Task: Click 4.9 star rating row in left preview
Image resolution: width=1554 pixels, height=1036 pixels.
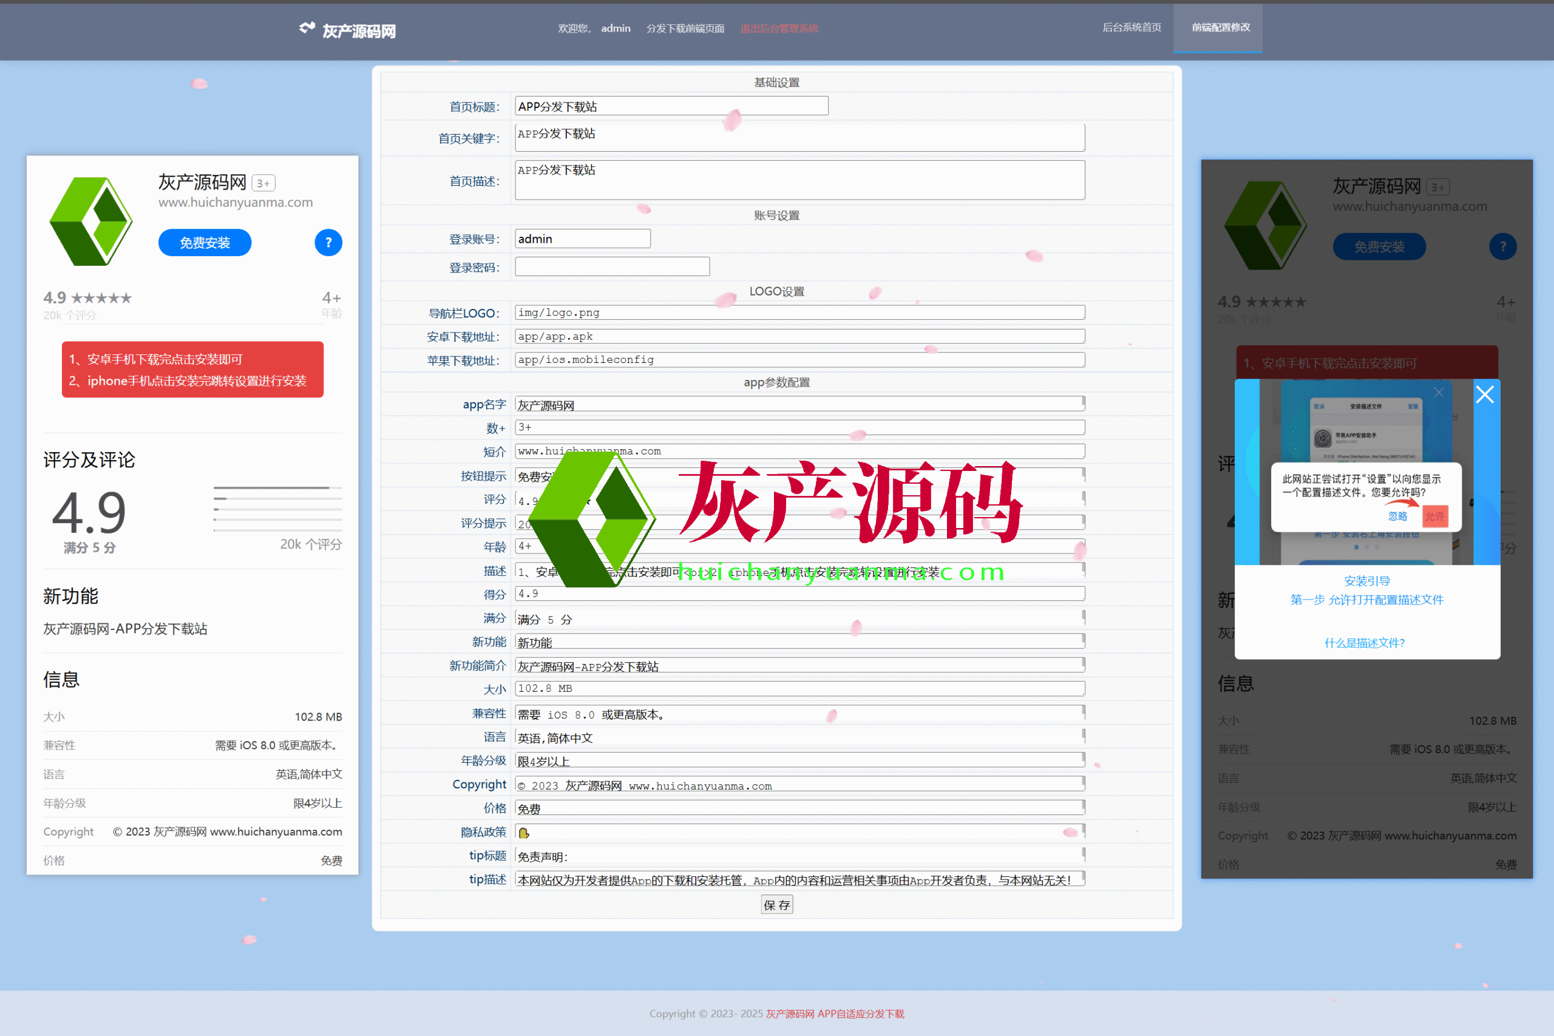Action: [88, 298]
